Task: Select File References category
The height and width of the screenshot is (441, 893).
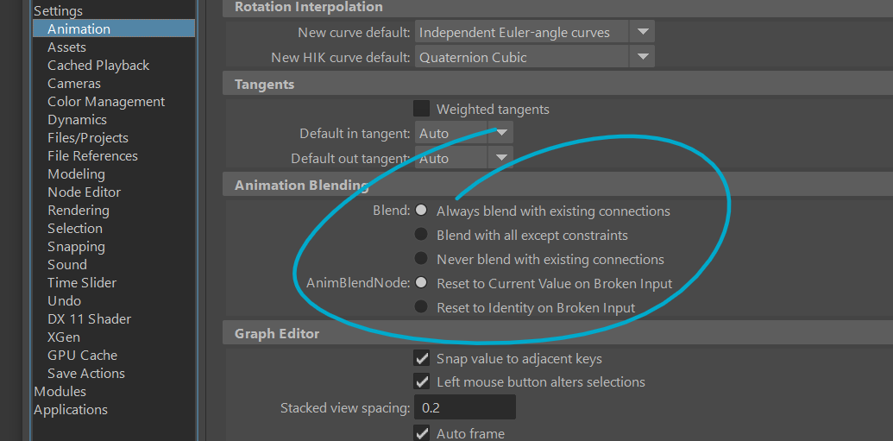Action: (x=92, y=155)
